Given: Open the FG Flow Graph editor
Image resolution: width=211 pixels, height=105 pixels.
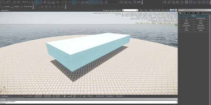Looking at the screenshot, I should (59, 6).
